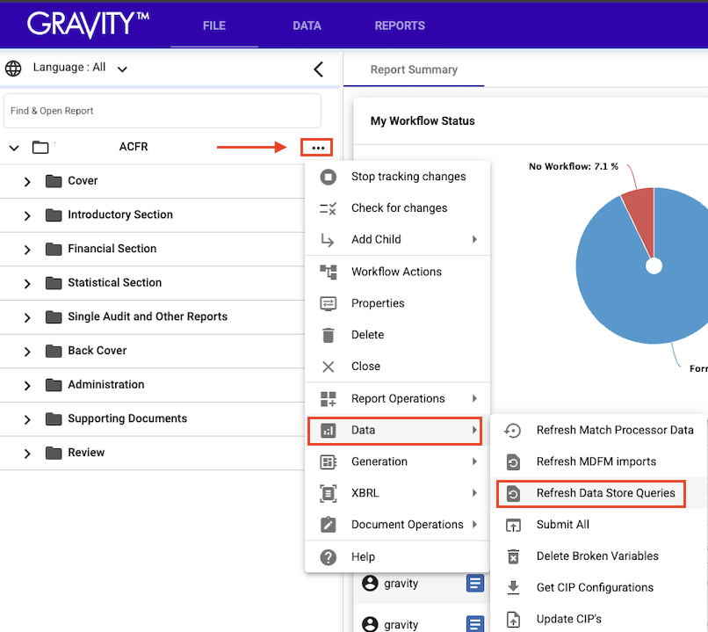Choose Check for changes
Viewport: 708px width, 632px height.
[x=397, y=208]
